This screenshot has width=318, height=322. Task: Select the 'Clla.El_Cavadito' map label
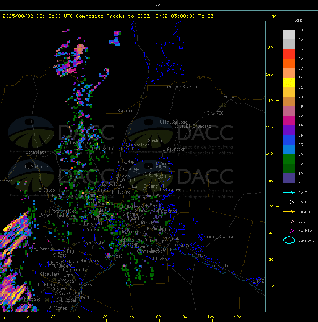click(193, 126)
